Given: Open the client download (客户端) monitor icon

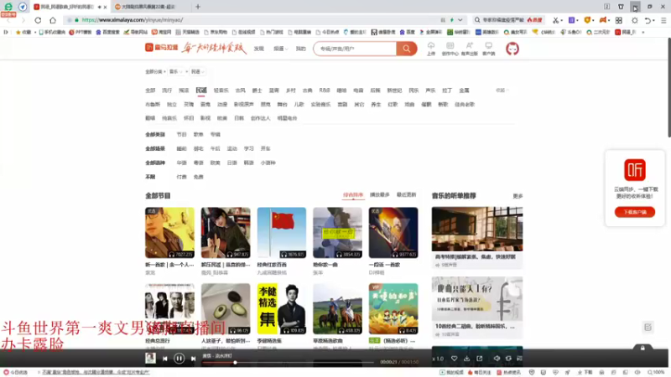Looking at the screenshot, I should pyautogui.click(x=488, y=49).
